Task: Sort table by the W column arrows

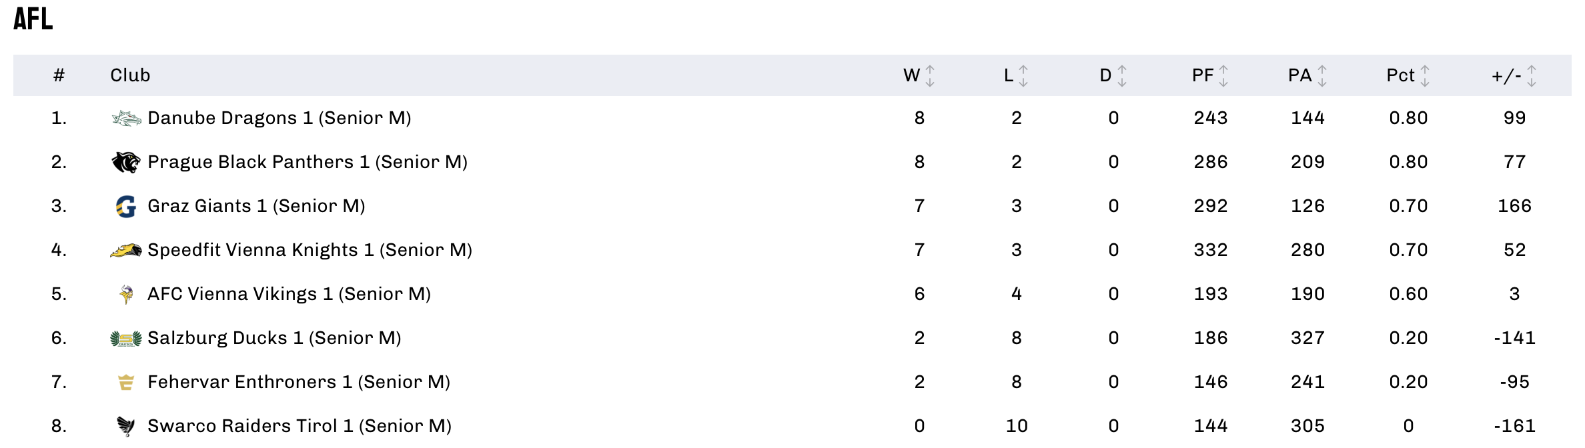Action: tap(930, 76)
